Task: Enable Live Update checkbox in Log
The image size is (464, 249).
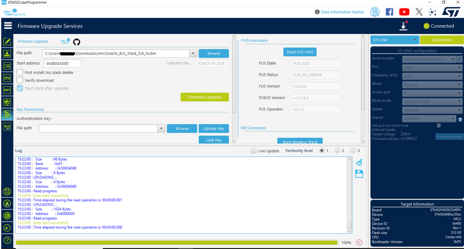Action: (253, 151)
